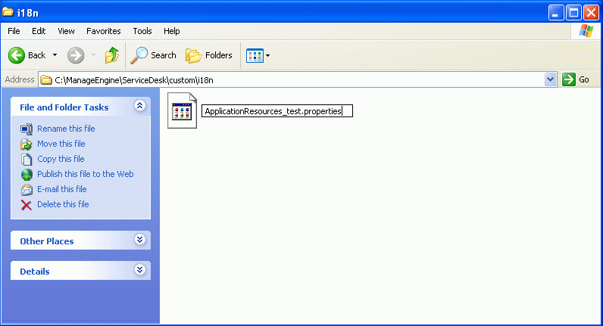
Task: Click the Views icon in the toolbar
Action: pyautogui.click(x=255, y=56)
